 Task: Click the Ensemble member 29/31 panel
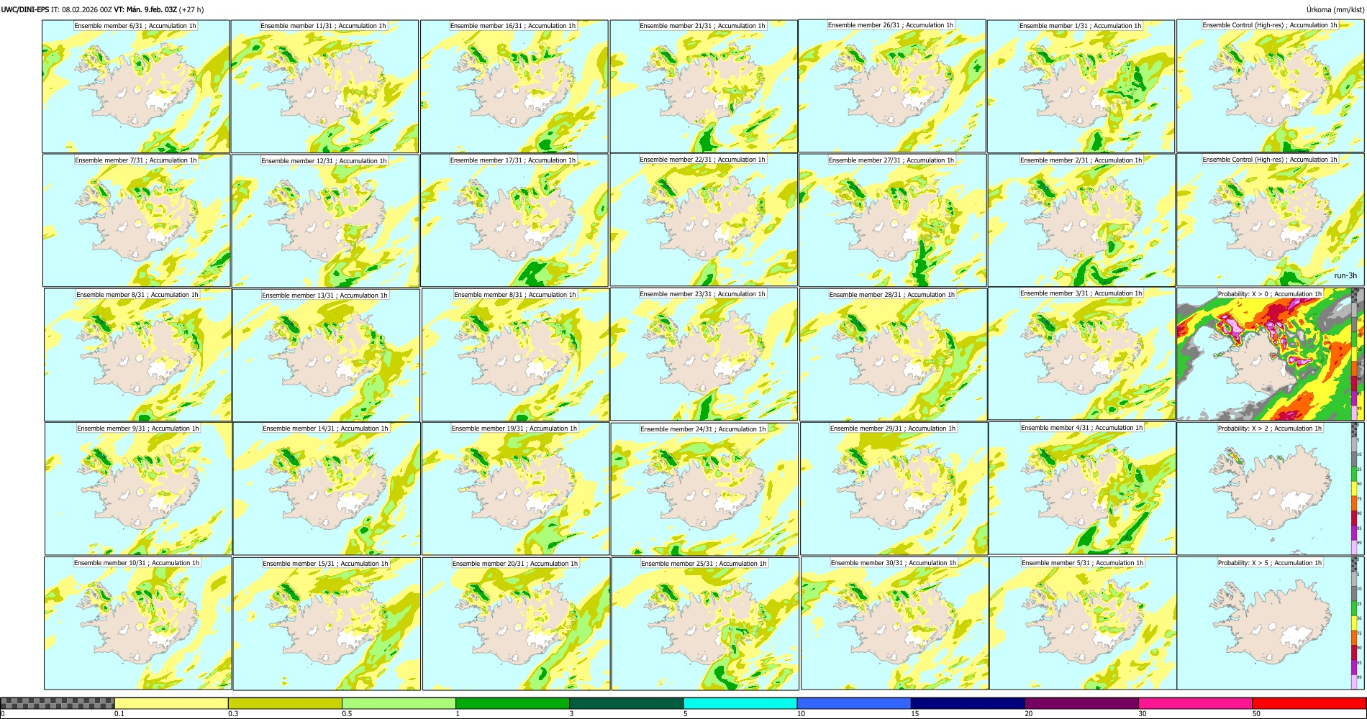pos(894,489)
